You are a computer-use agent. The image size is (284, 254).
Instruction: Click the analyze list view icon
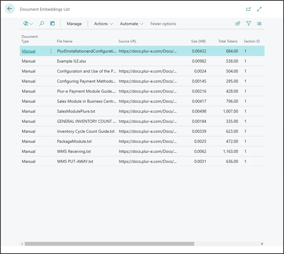53,24
